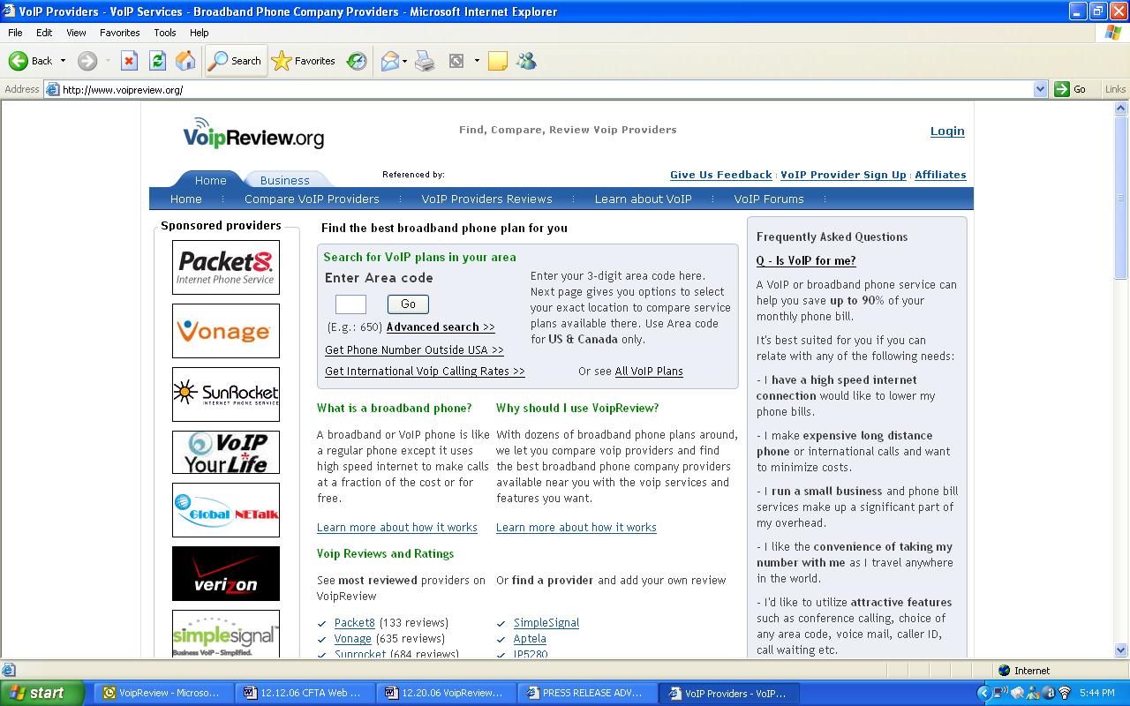
Task: Open the History toolbar icon
Action: [x=357, y=61]
